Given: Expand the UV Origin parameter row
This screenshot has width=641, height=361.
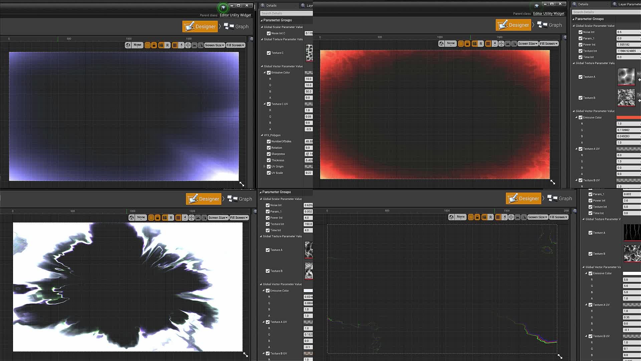Looking at the screenshot, I should 264,166.
